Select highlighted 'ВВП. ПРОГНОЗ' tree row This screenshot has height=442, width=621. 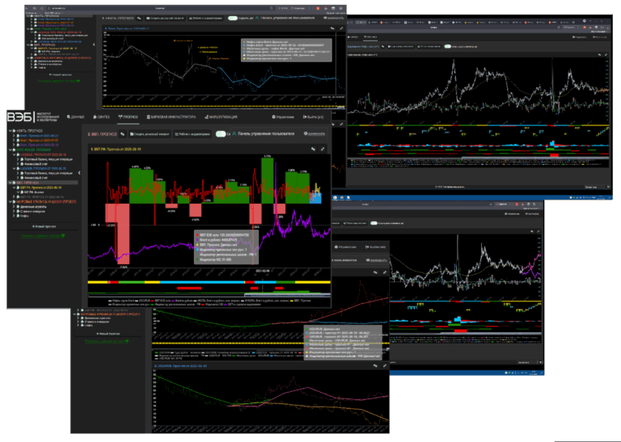[x=44, y=183]
